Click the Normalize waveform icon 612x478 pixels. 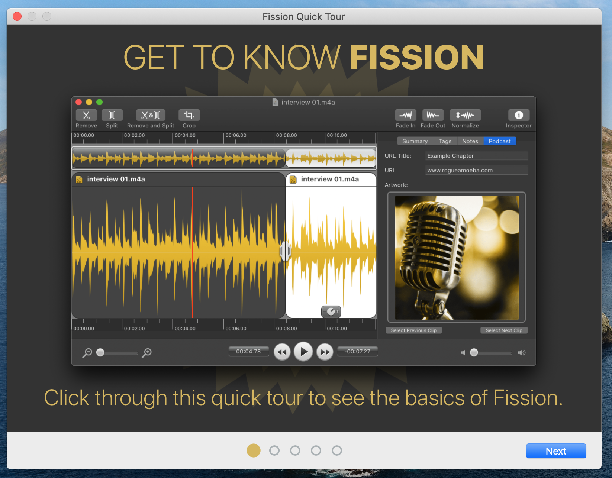(465, 115)
